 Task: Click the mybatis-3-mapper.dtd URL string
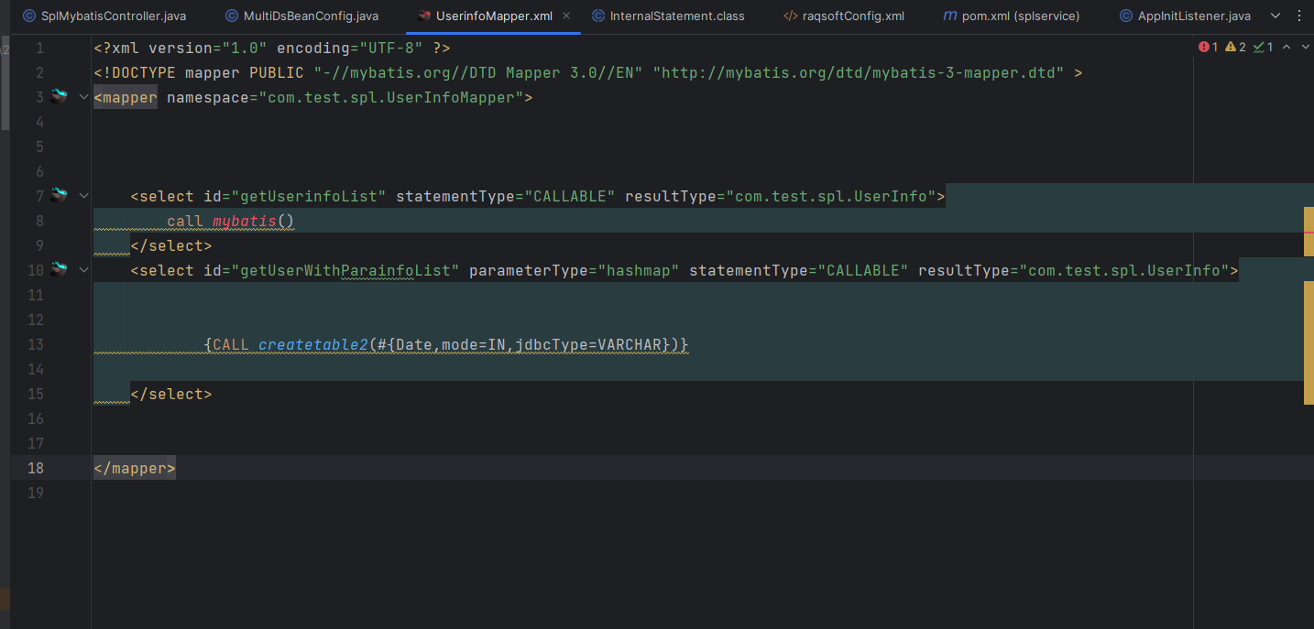click(859, 73)
